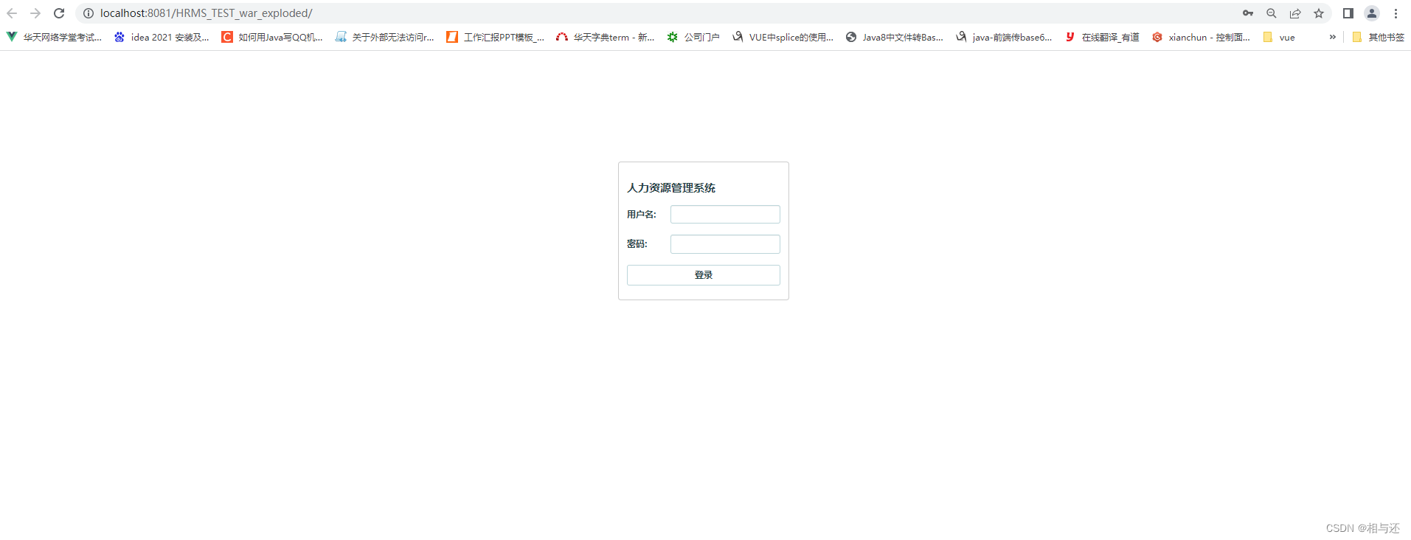This screenshot has height=540, width=1411.
Task: Bookmark this page with star icon
Action: pos(1319,13)
